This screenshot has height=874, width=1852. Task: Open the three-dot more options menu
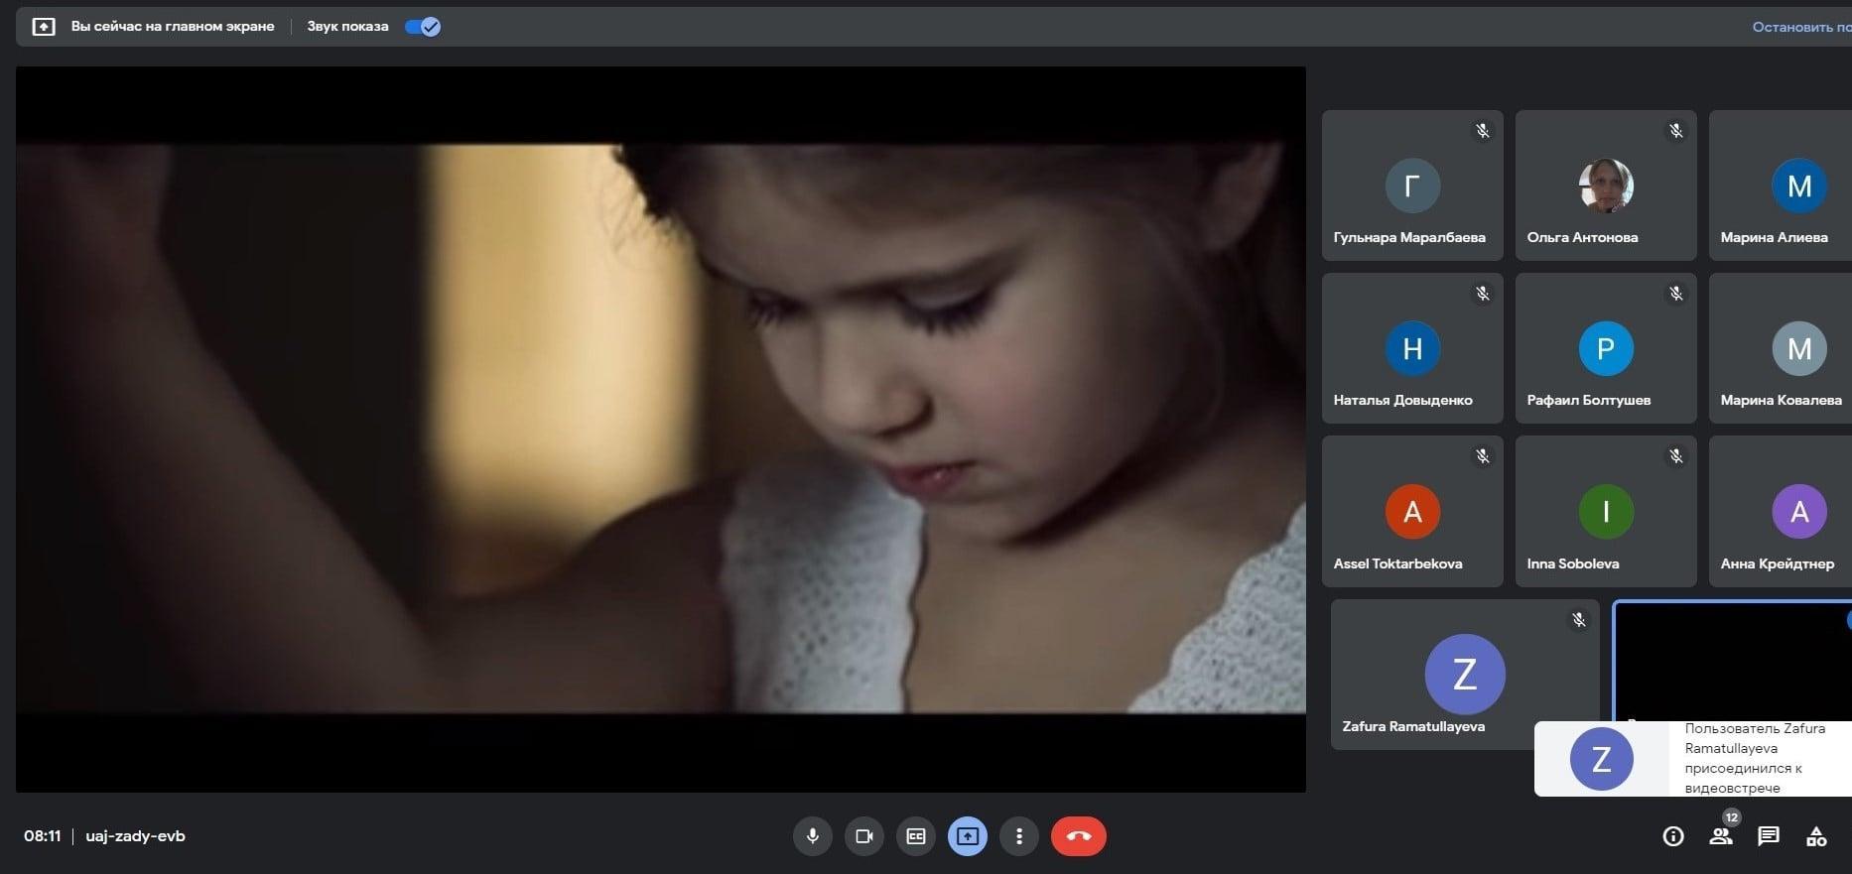(x=1018, y=836)
